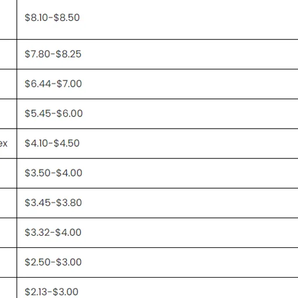The width and height of the screenshot is (298, 298).
Task: Click the $6.00 upper value in fourth row
Action: 70,113
